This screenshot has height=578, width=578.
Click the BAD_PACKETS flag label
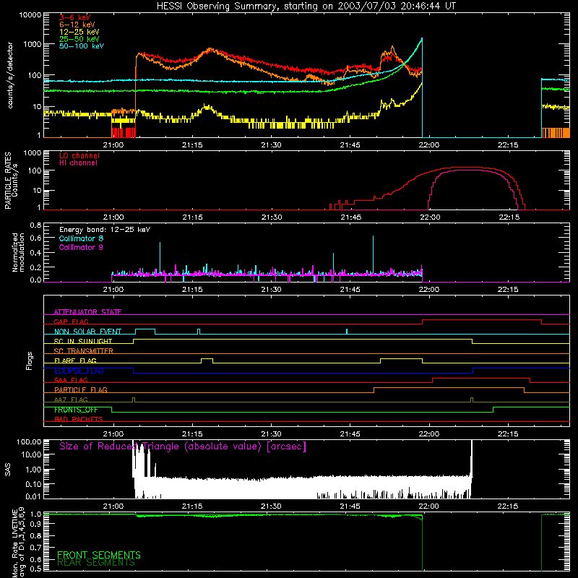79,419
